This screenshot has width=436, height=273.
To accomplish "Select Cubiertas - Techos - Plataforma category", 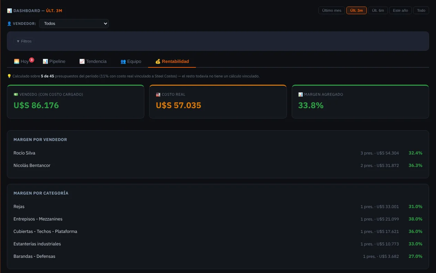I will pyautogui.click(x=218, y=231).
